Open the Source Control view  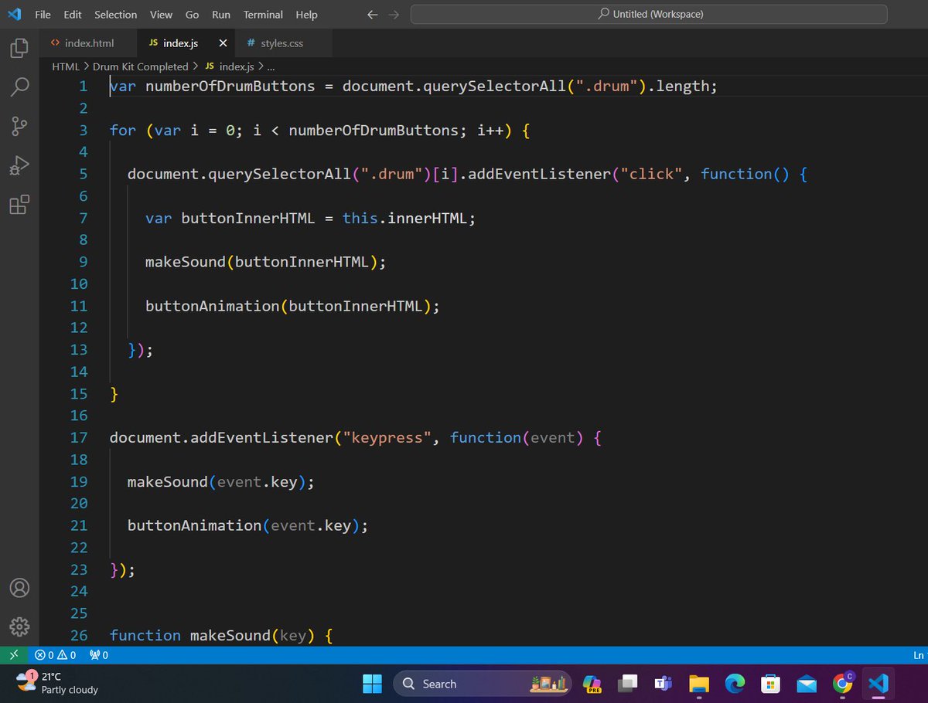pos(19,126)
